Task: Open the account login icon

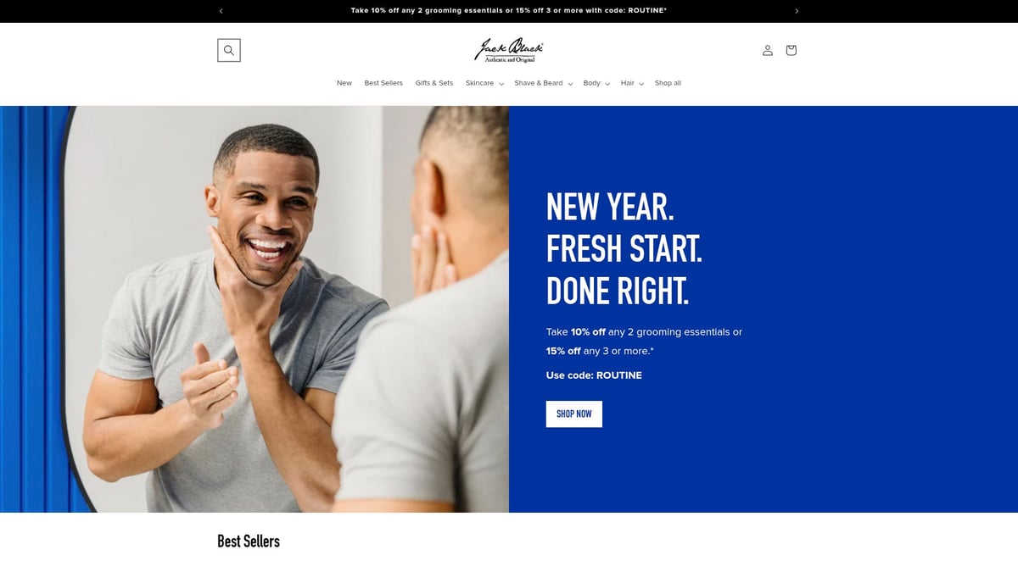Action: tap(768, 50)
